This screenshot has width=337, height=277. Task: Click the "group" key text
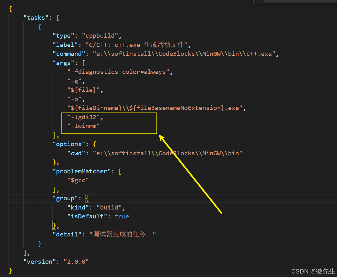65,198
